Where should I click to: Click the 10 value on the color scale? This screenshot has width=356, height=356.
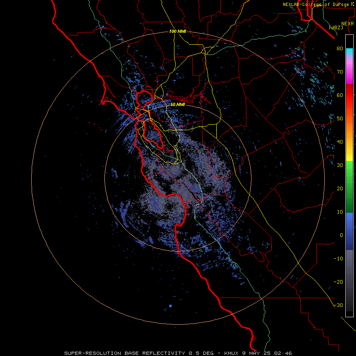(x=340, y=212)
